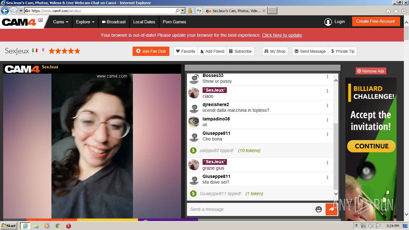This screenshot has height=230, width=409.
Task: Click the browser Back button
Action: point(5,11)
